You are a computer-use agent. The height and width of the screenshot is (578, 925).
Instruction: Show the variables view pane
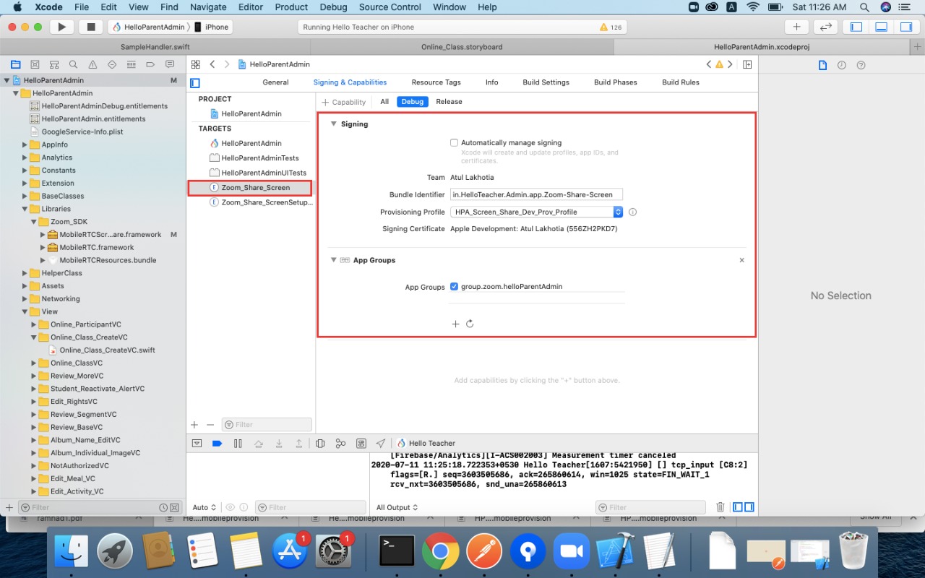(x=737, y=507)
